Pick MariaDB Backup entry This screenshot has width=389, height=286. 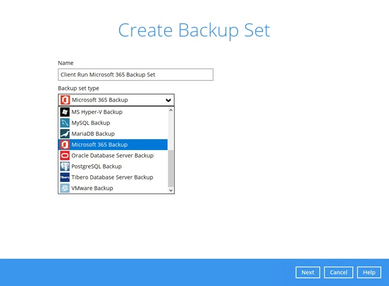(x=113, y=134)
